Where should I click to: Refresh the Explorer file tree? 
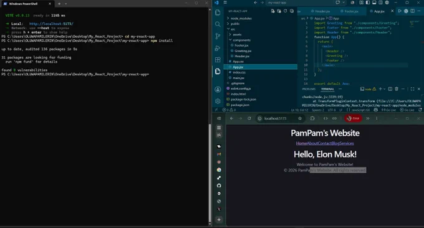(x=286, y=11)
